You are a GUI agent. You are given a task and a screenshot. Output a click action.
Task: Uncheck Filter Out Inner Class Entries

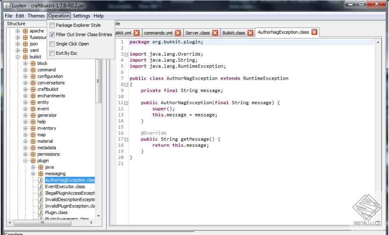pos(52,35)
